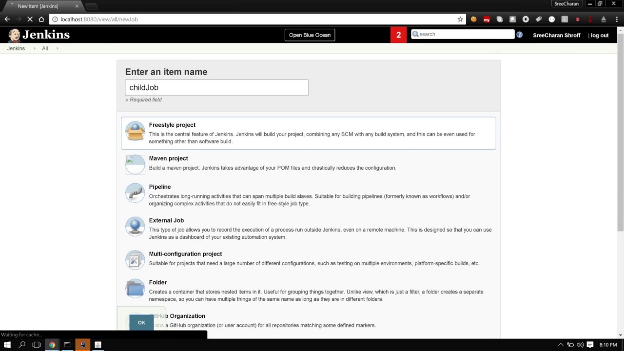Select the Freestyle project icon
This screenshot has height=351, width=624.
tap(135, 131)
